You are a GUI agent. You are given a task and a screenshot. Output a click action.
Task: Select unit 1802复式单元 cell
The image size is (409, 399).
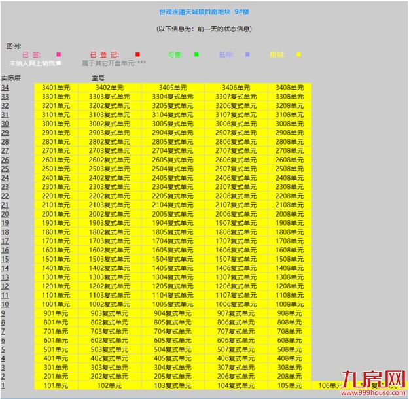point(109,232)
